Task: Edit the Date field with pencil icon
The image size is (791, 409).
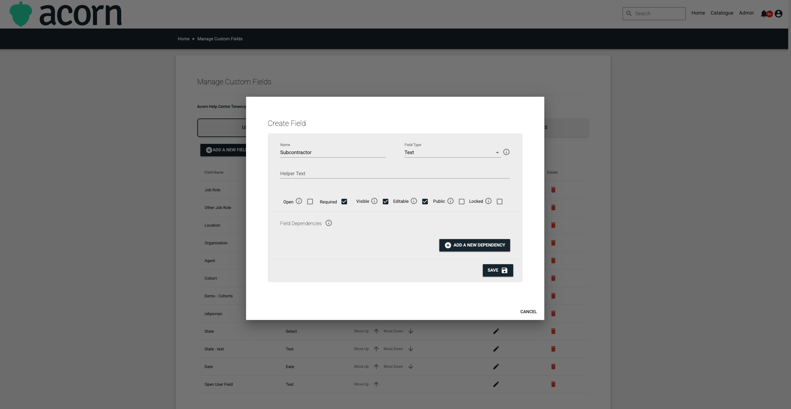Action: tap(496, 367)
